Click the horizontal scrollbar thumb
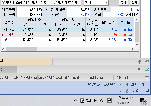 click(21, 49)
